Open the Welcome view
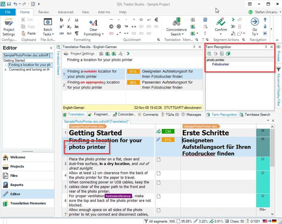 [x=28, y=157]
